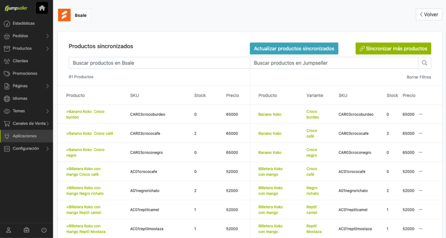This screenshot has height=238, width=446.
Task: Click the briefcase icon in bottom sidebar
Action: [26, 230]
